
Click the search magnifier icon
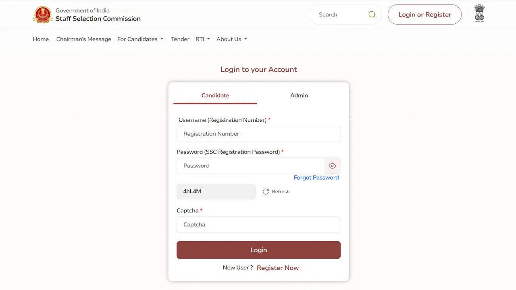372,14
